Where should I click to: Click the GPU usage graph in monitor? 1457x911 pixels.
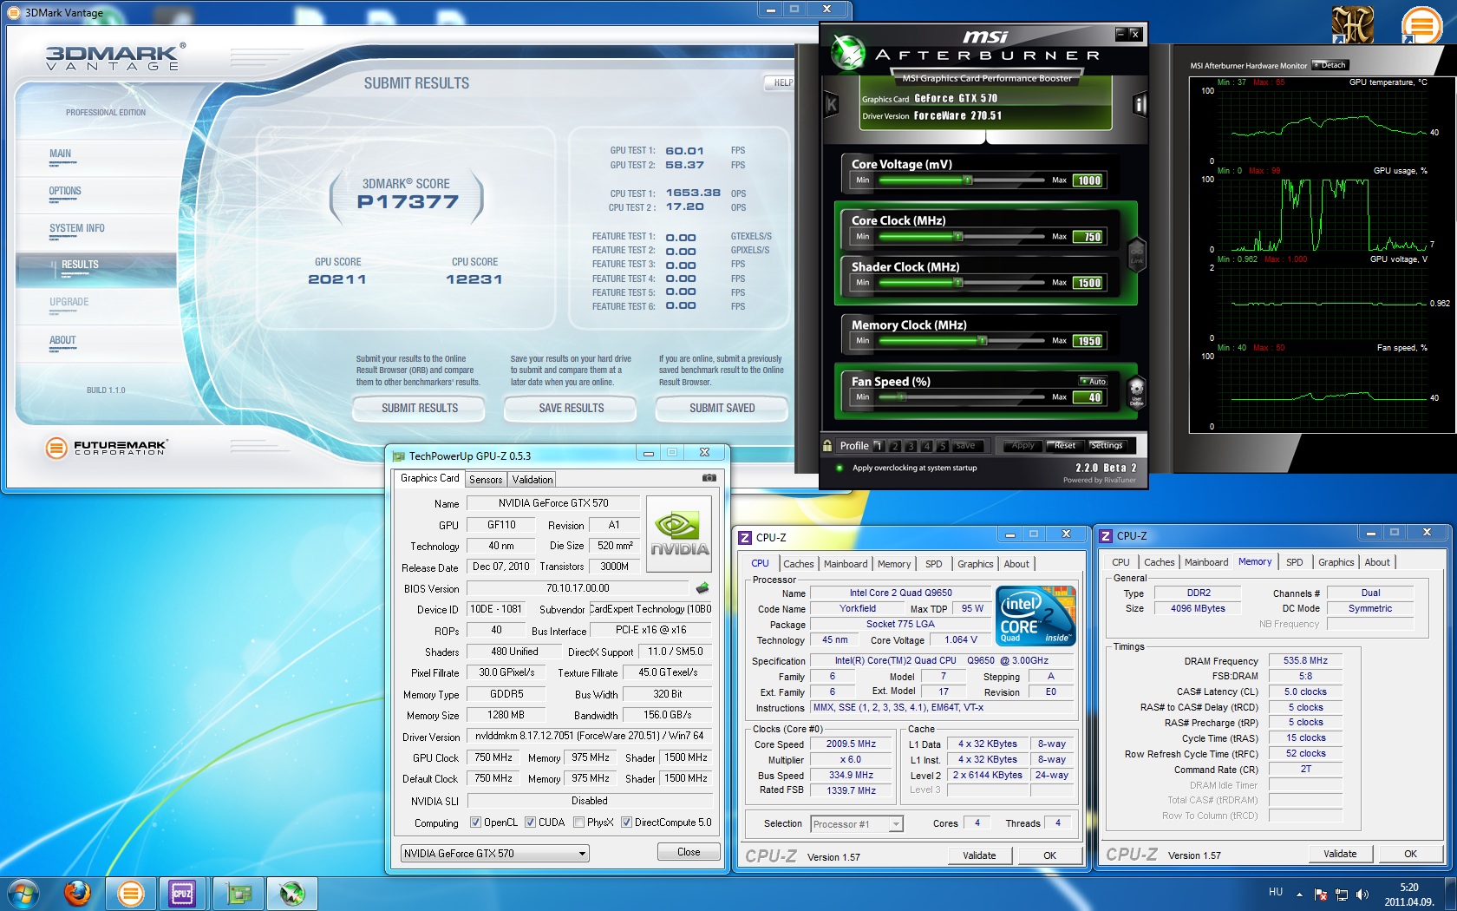[x=1322, y=214]
